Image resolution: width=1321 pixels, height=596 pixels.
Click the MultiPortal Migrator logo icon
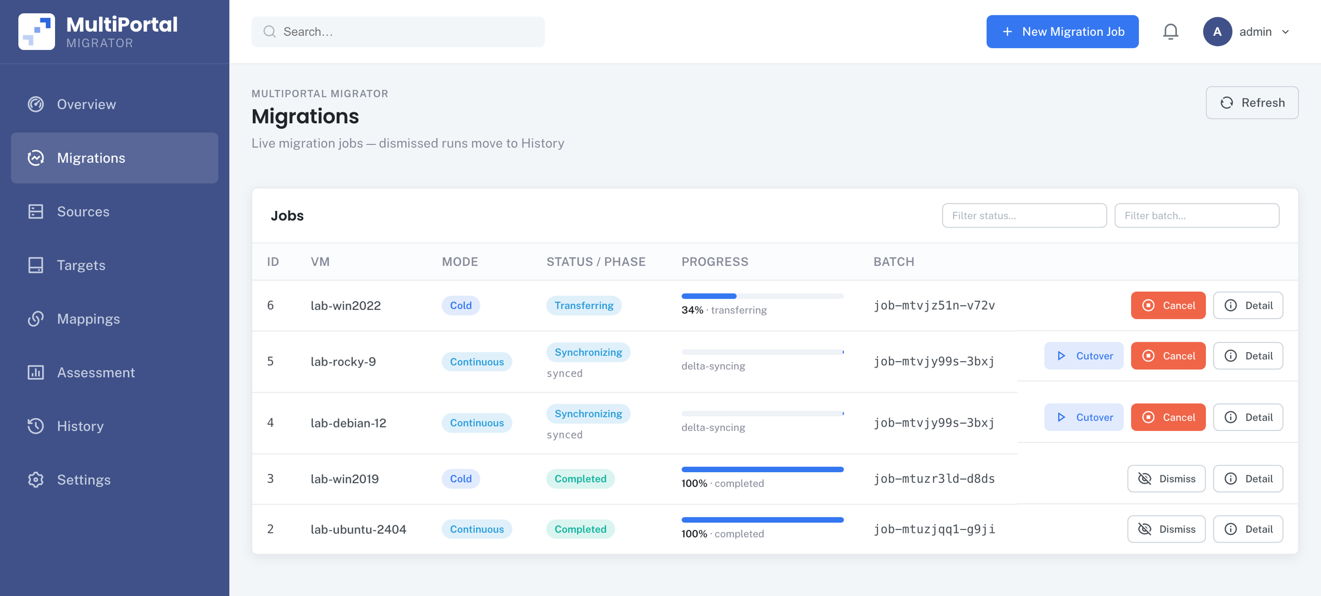tap(36, 31)
